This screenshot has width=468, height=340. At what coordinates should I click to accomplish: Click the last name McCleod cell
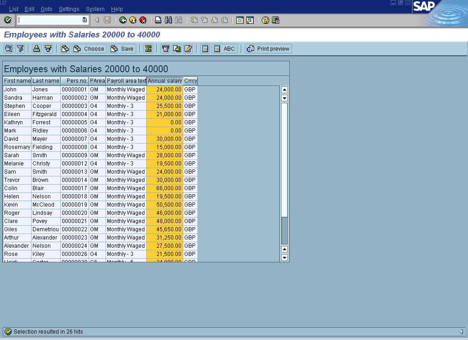[x=46, y=205]
